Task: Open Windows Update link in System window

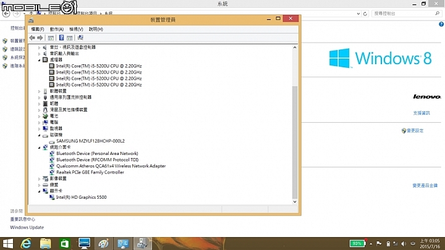Action: [27, 227]
